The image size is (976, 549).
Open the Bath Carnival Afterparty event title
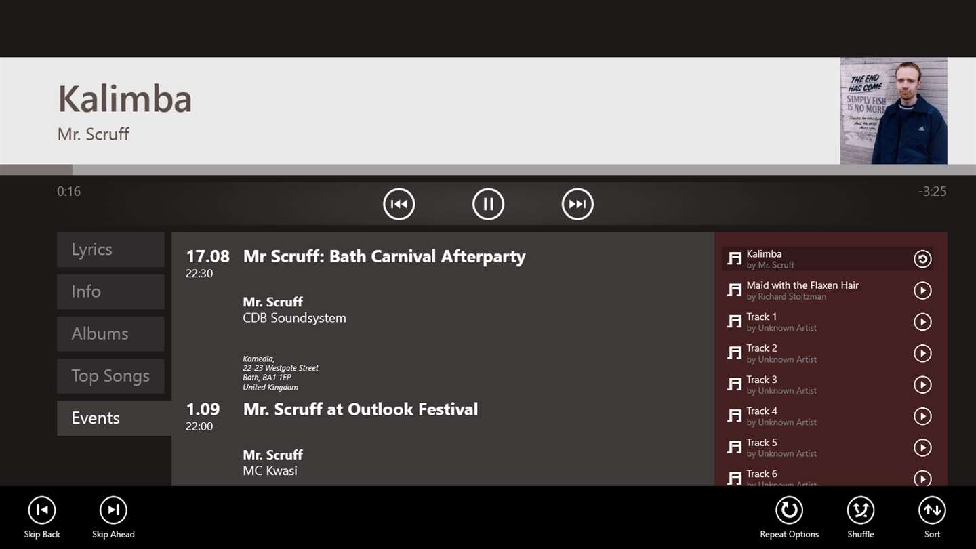pos(384,257)
